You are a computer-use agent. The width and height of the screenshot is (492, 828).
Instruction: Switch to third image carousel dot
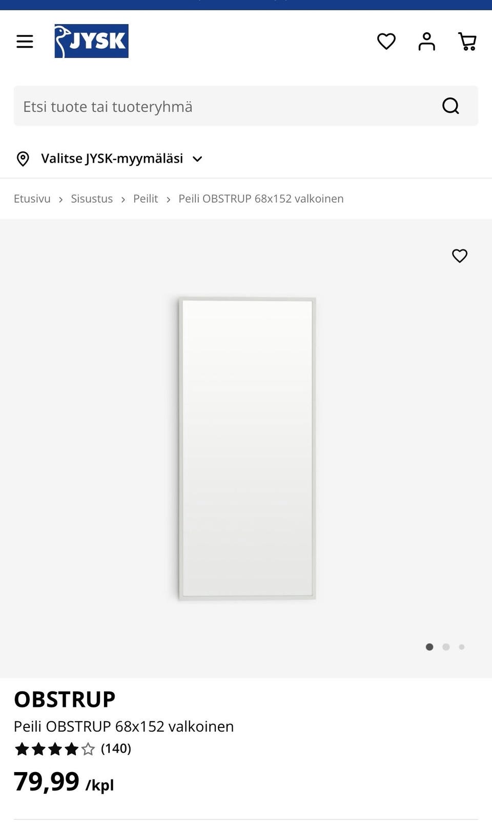tap(462, 647)
